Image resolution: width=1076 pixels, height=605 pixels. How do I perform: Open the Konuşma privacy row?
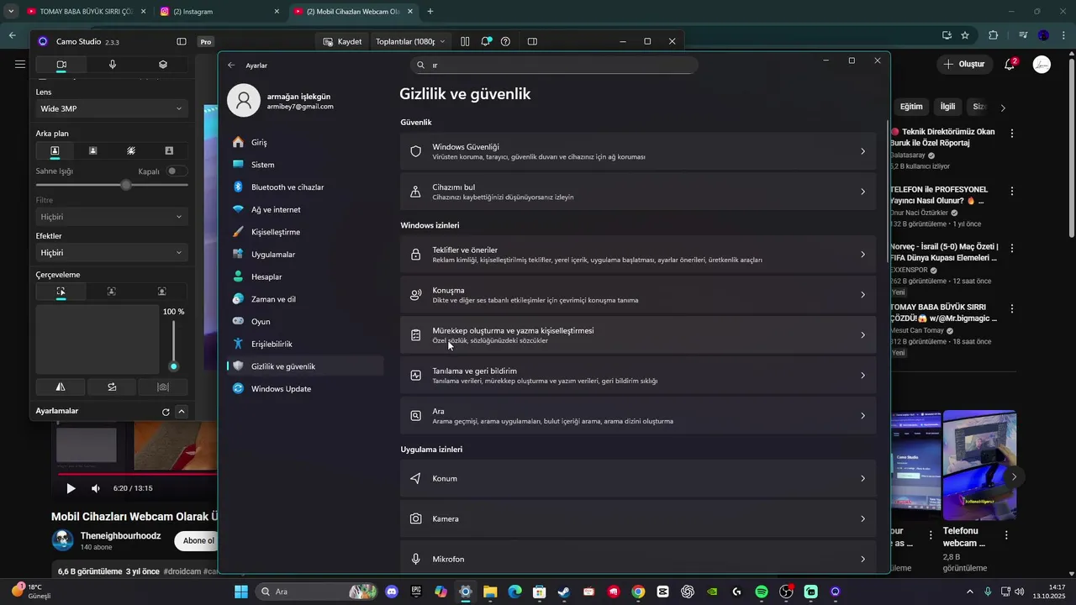638,295
